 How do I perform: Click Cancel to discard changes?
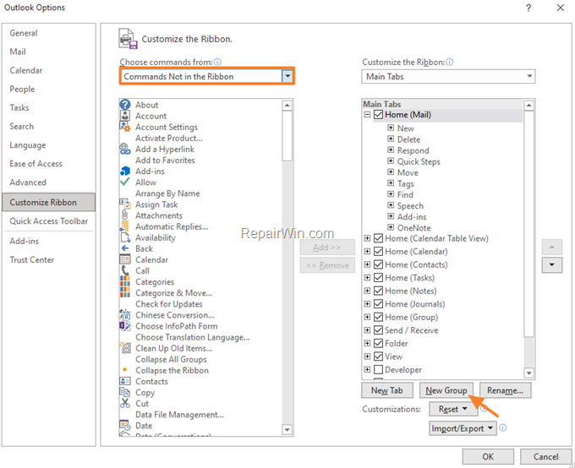tap(545, 457)
